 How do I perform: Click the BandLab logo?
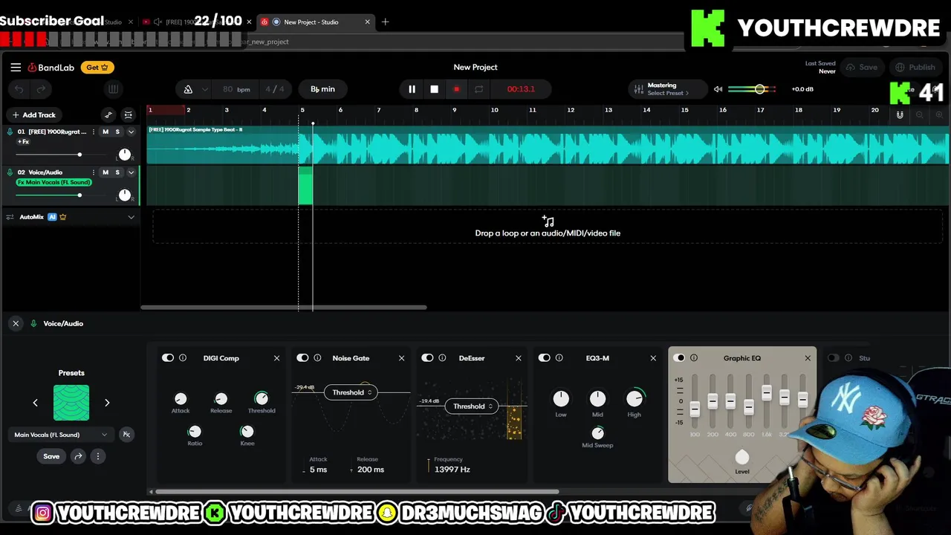point(51,68)
